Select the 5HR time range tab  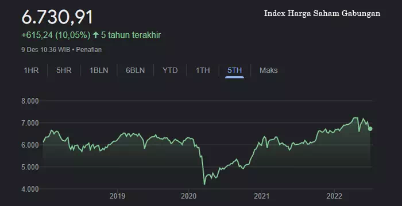pos(64,70)
